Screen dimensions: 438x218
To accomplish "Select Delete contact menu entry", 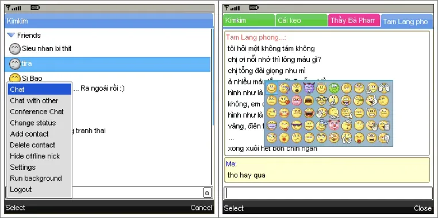I will (x=40, y=145).
